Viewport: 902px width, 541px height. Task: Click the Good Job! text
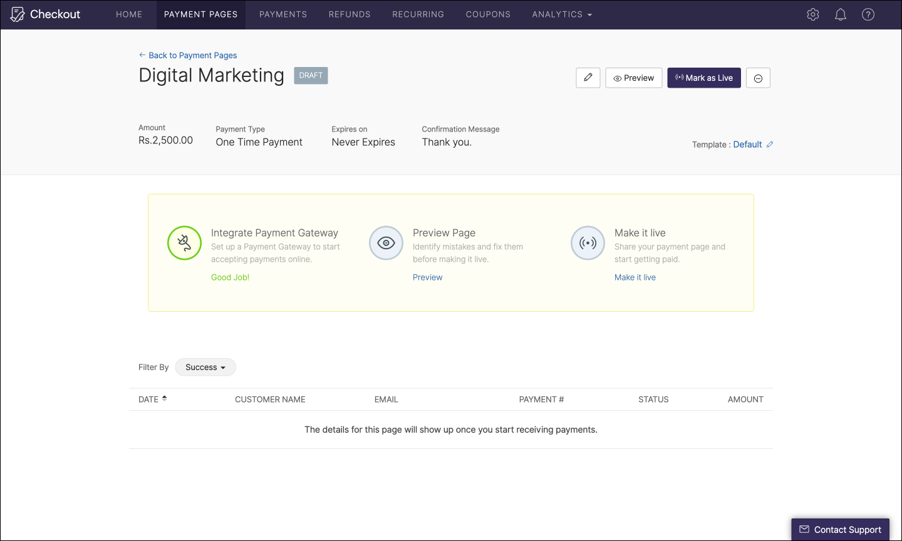click(230, 277)
